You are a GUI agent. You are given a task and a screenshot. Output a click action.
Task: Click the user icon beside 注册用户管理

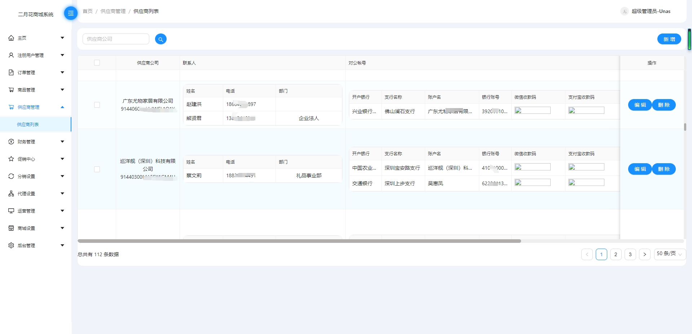coord(11,55)
